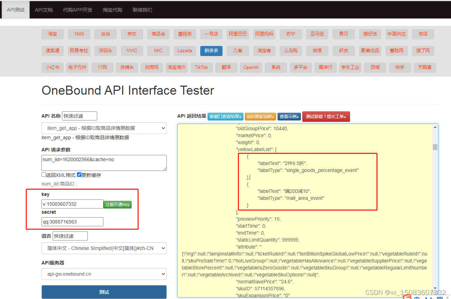451x299 pixels.
Task: Select the 小红书 platform button
Action: (x=53, y=67)
